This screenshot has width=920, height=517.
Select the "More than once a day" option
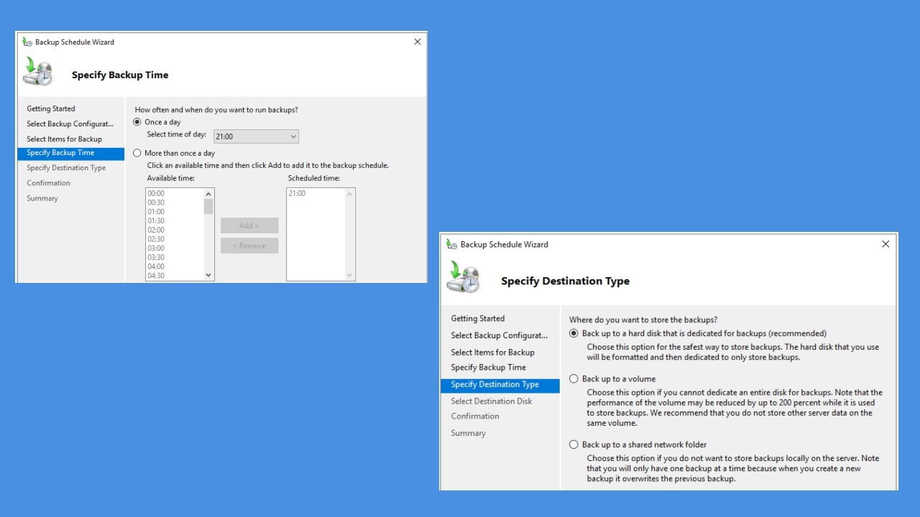pyautogui.click(x=137, y=153)
